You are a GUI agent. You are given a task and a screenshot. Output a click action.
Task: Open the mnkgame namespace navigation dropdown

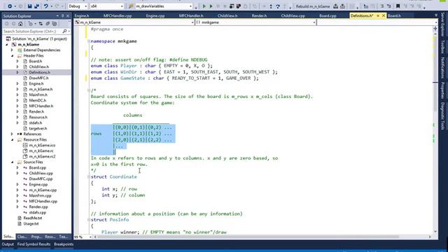(x=314, y=22)
